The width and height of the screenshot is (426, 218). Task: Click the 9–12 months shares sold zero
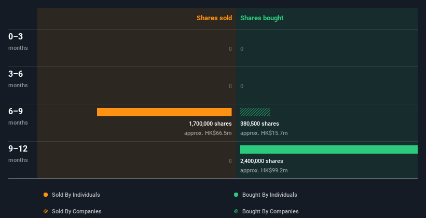pos(230,161)
